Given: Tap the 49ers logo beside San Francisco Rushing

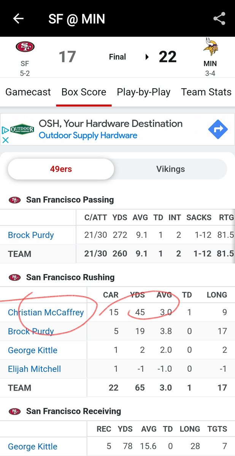Looking at the screenshot, I should [15, 277].
